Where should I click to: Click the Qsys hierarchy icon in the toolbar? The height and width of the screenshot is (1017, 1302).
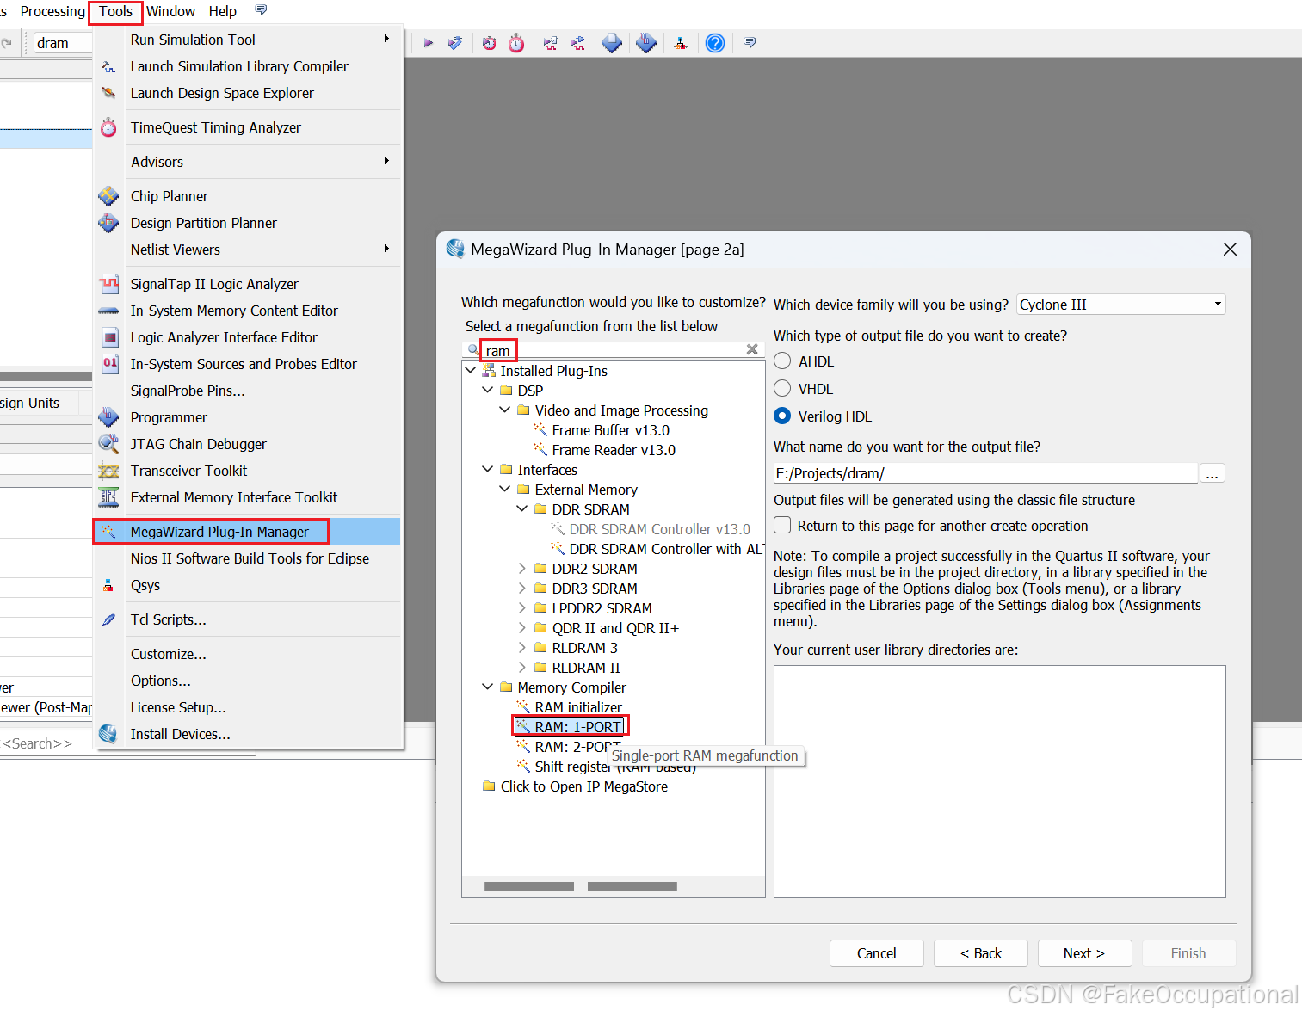coord(681,43)
